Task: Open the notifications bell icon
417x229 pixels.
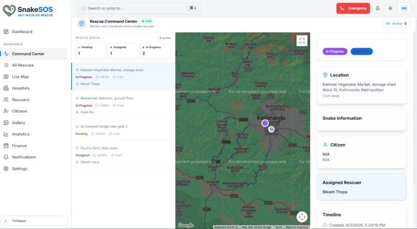Action: click(x=377, y=8)
